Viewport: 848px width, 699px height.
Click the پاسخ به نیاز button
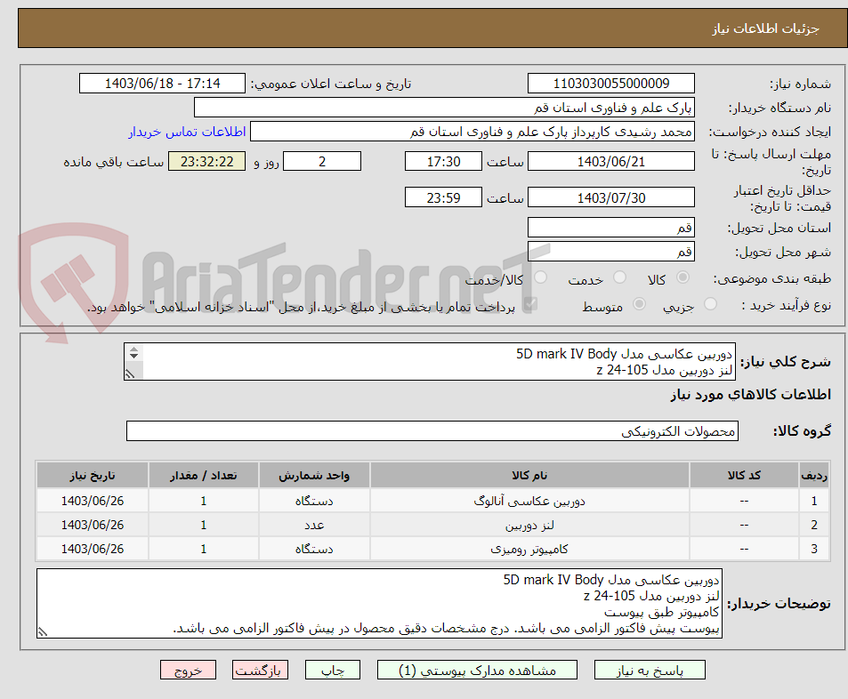(650, 670)
